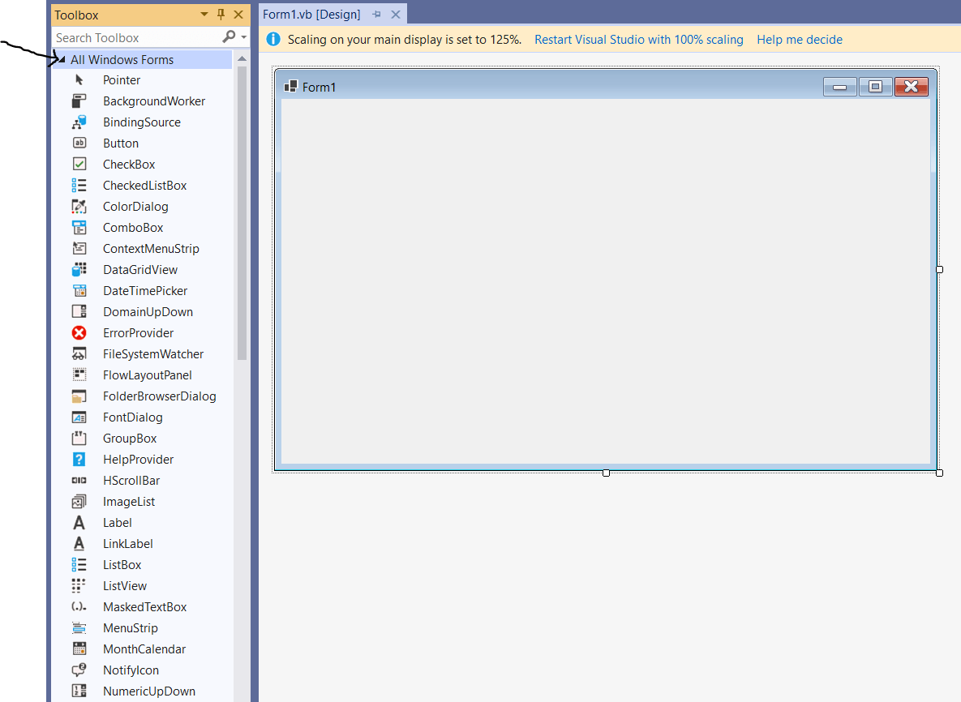961x702 pixels.
Task: Toggle auto-hide pin on Toolbox panel
Action: tap(221, 14)
